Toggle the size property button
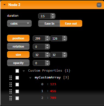The width and height of the screenshot is (104, 106). pos(18,55)
